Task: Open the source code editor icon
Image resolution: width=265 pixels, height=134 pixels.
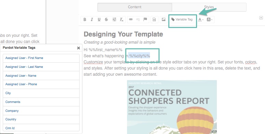Action: 154,19
